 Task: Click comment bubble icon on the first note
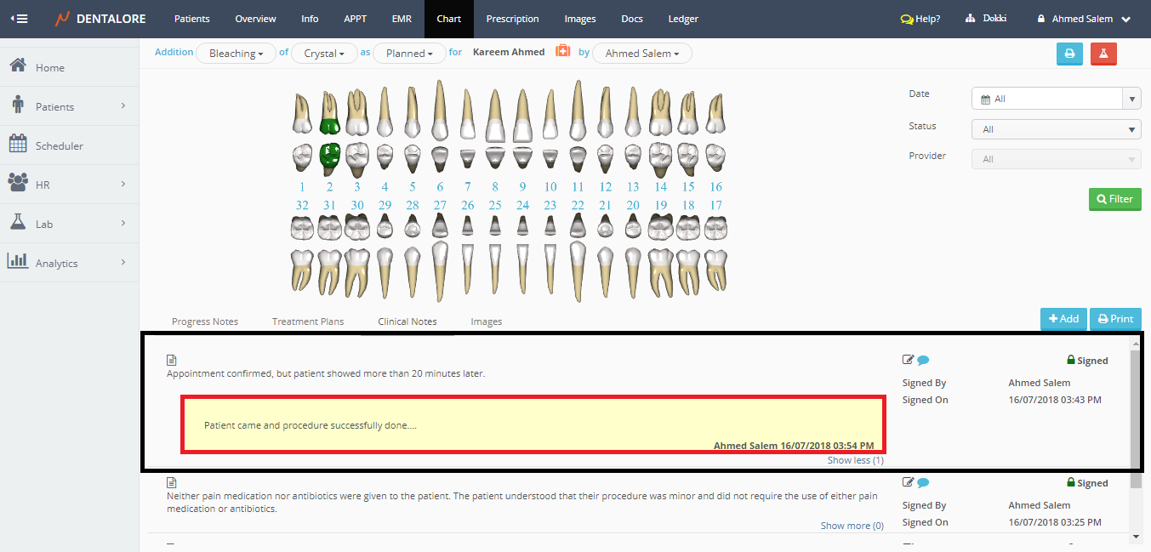click(x=923, y=361)
